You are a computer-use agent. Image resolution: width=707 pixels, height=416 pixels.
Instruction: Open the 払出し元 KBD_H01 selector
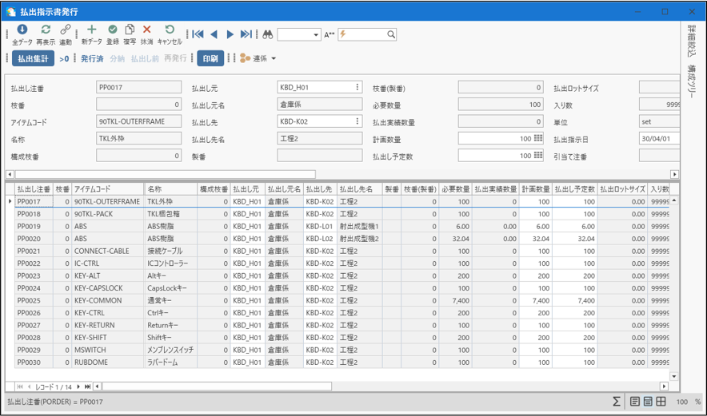[x=357, y=87]
